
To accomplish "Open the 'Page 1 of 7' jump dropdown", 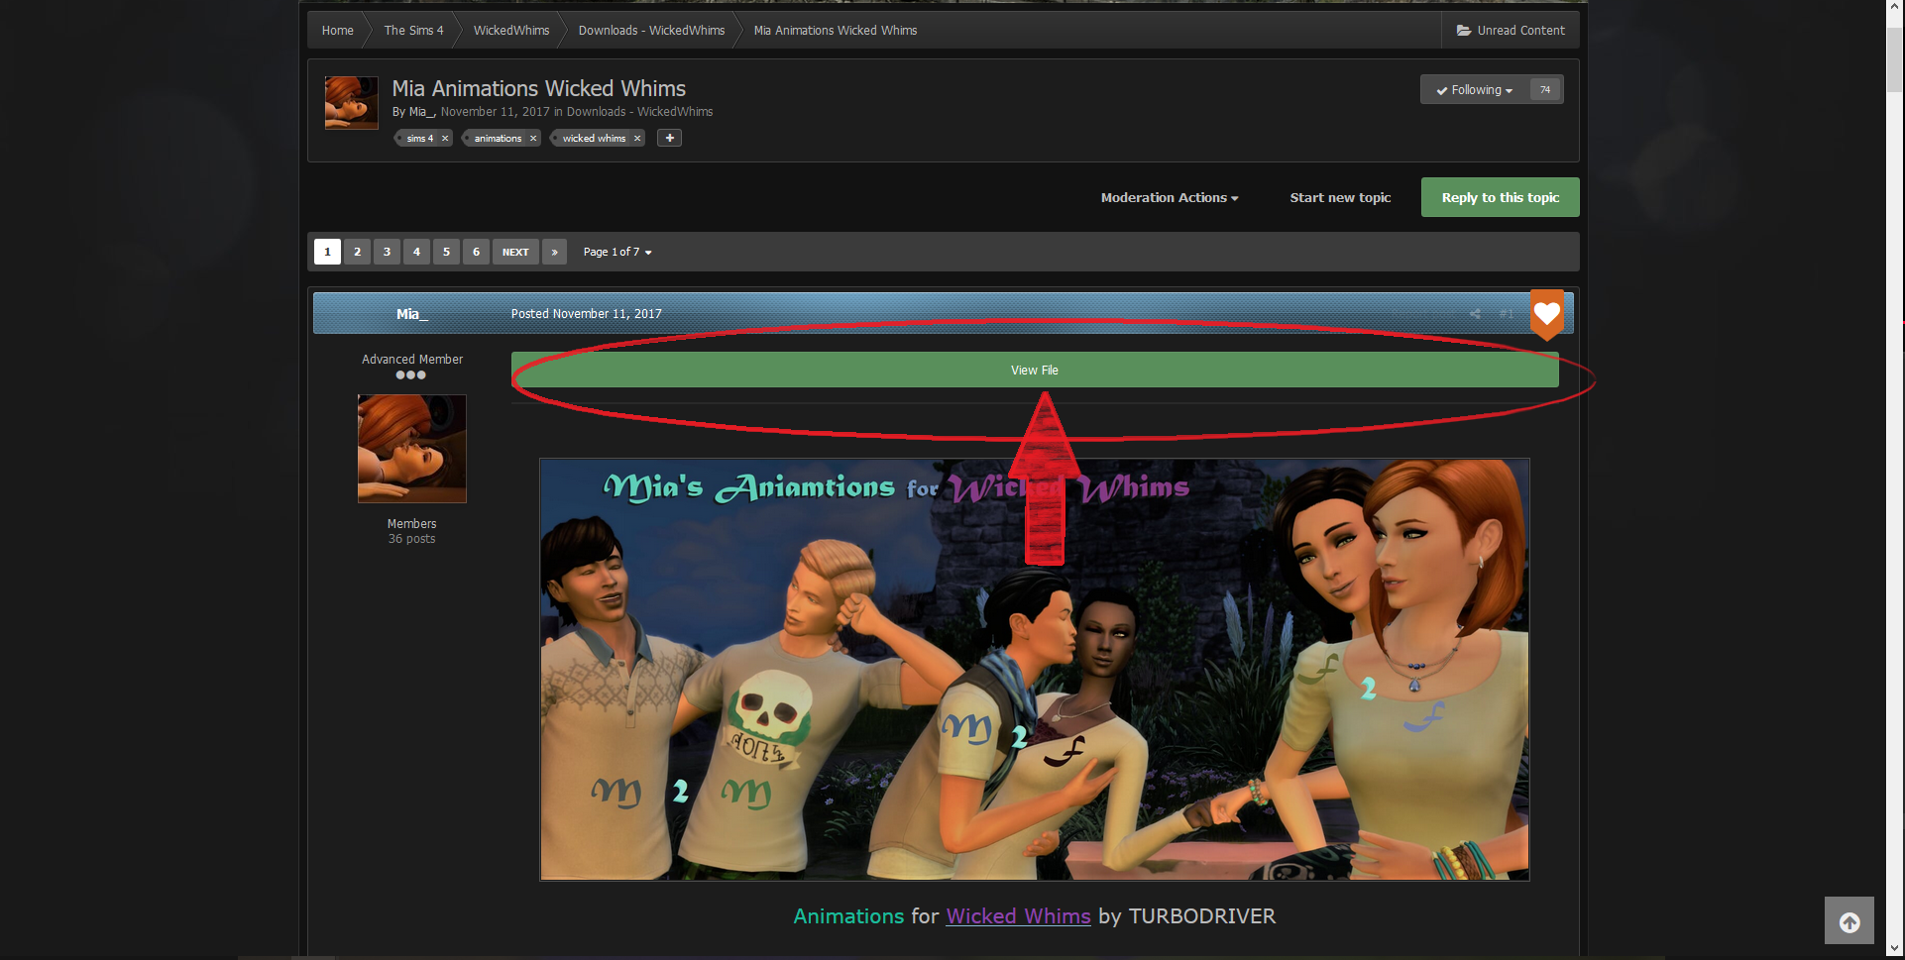I will 617,252.
